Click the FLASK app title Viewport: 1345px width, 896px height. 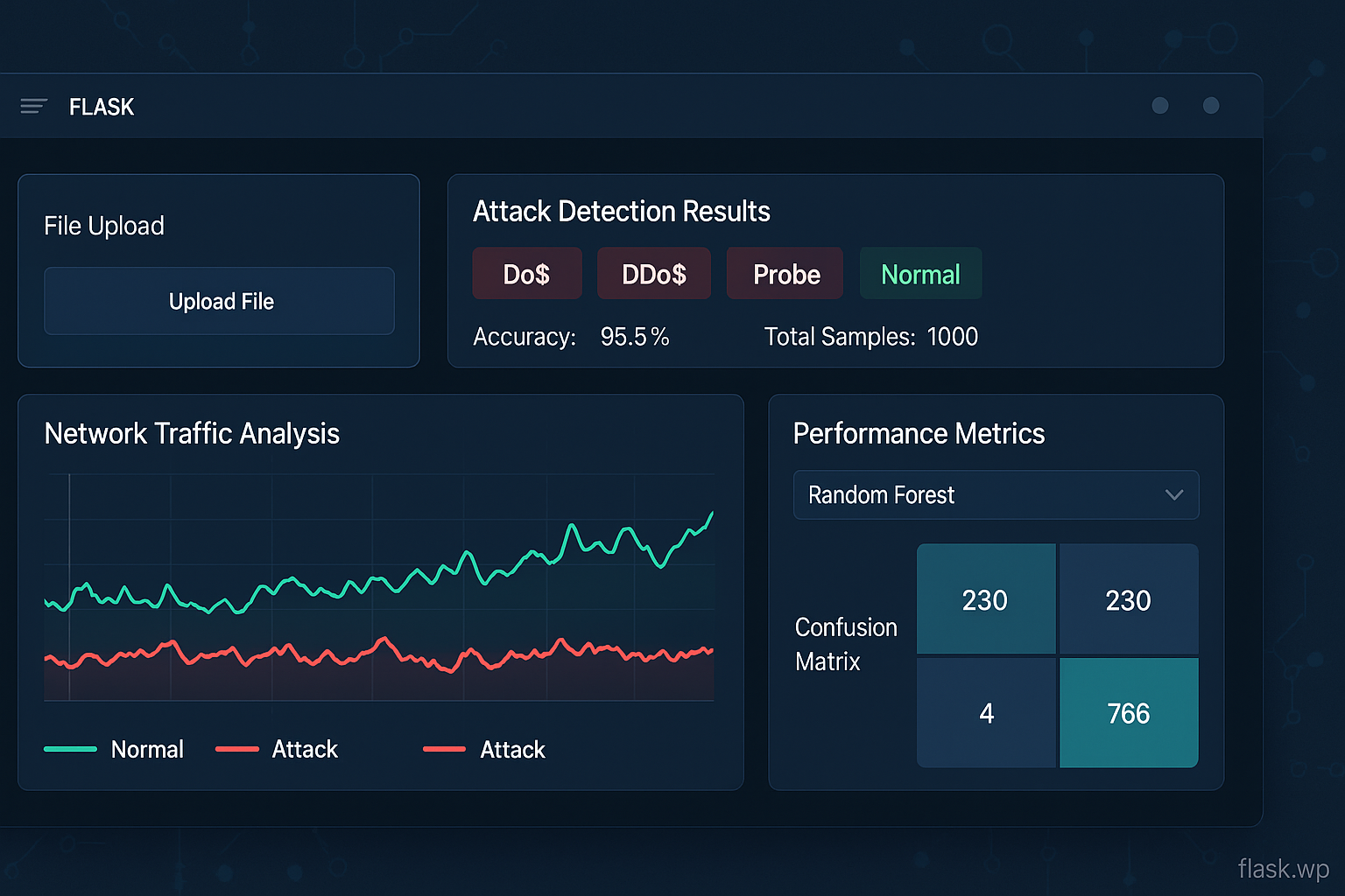pyautogui.click(x=101, y=106)
